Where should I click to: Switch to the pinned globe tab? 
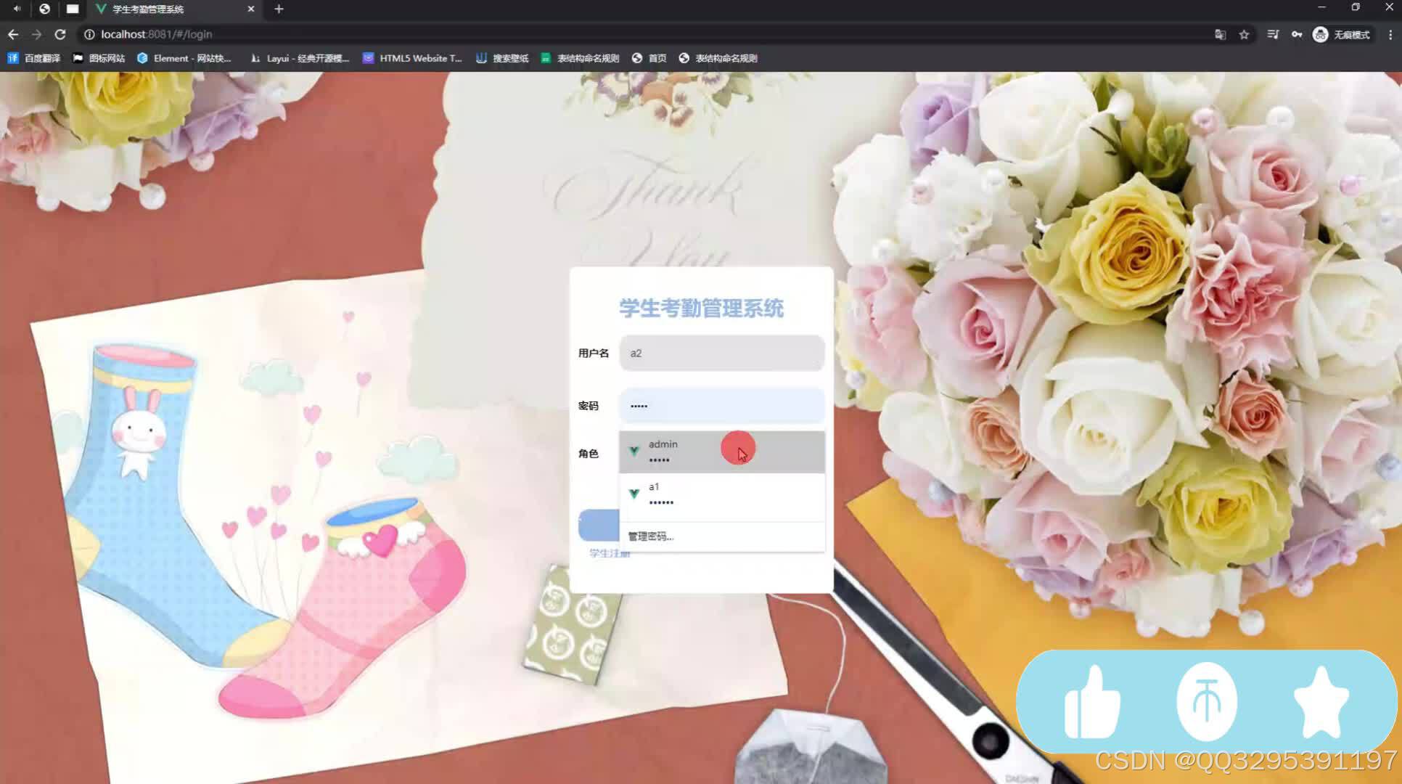pyautogui.click(x=44, y=9)
